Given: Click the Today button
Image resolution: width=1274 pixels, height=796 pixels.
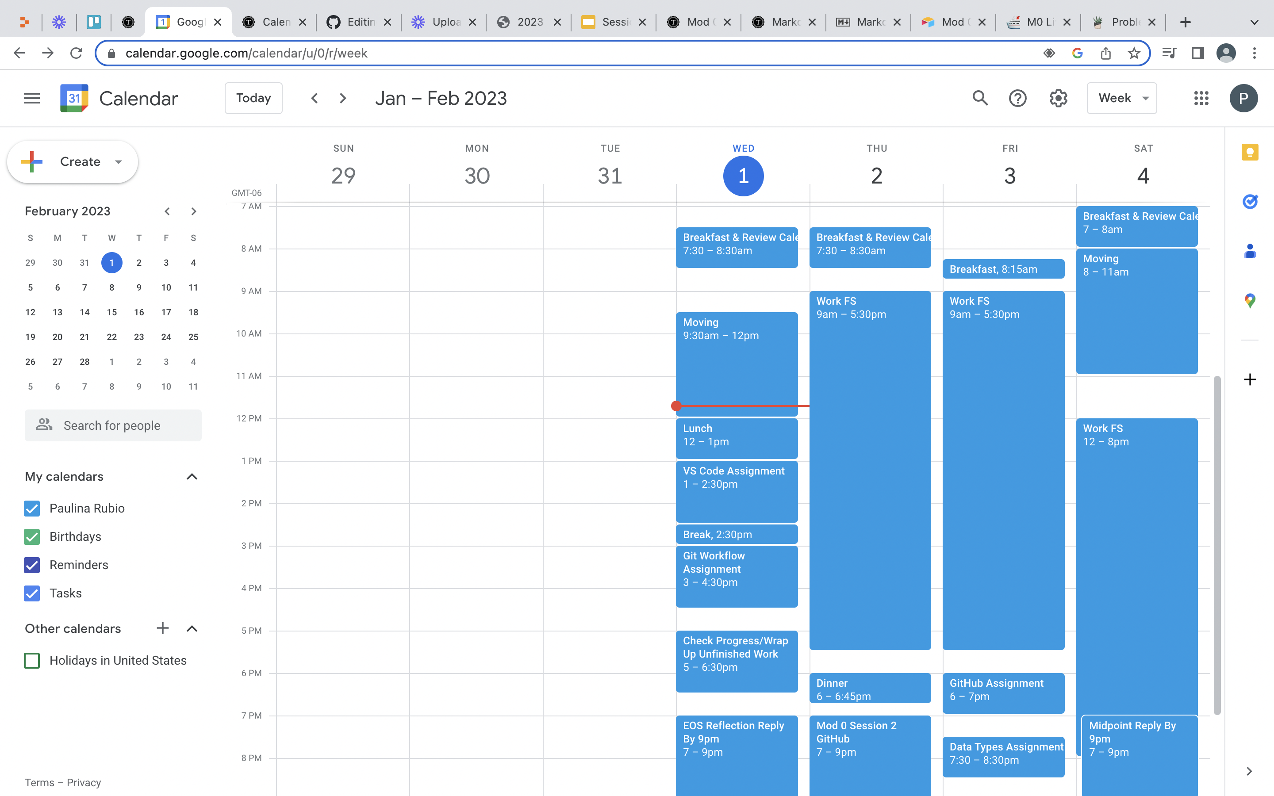Looking at the screenshot, I should (x=253, y=98).
